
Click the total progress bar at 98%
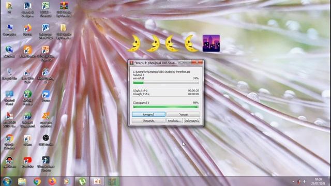coord(165,107)
